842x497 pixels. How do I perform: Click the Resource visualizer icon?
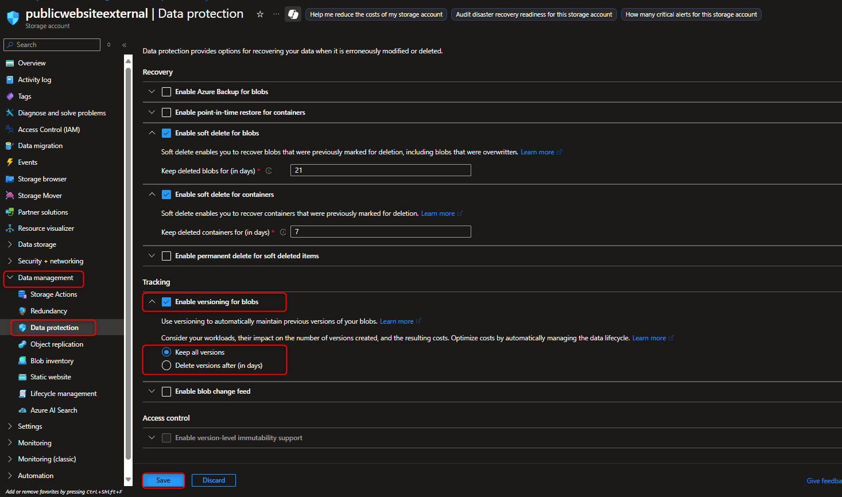coord(10,228)
